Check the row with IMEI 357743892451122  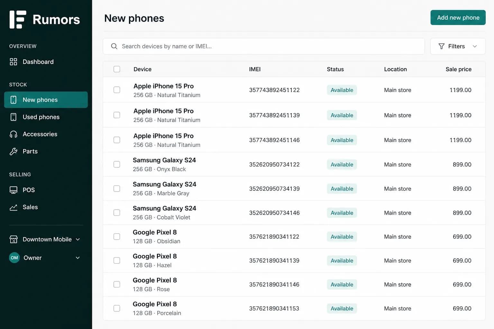pos(117,90)
